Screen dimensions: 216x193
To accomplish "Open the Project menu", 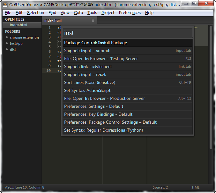I will tap(108, 13).
